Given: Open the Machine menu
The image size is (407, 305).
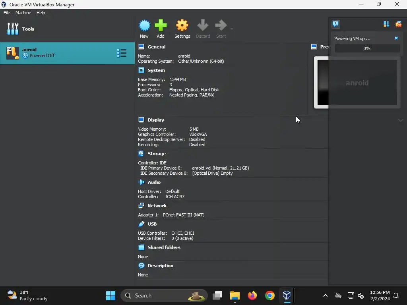Looking at the screenshot, I should coord(23,13).
